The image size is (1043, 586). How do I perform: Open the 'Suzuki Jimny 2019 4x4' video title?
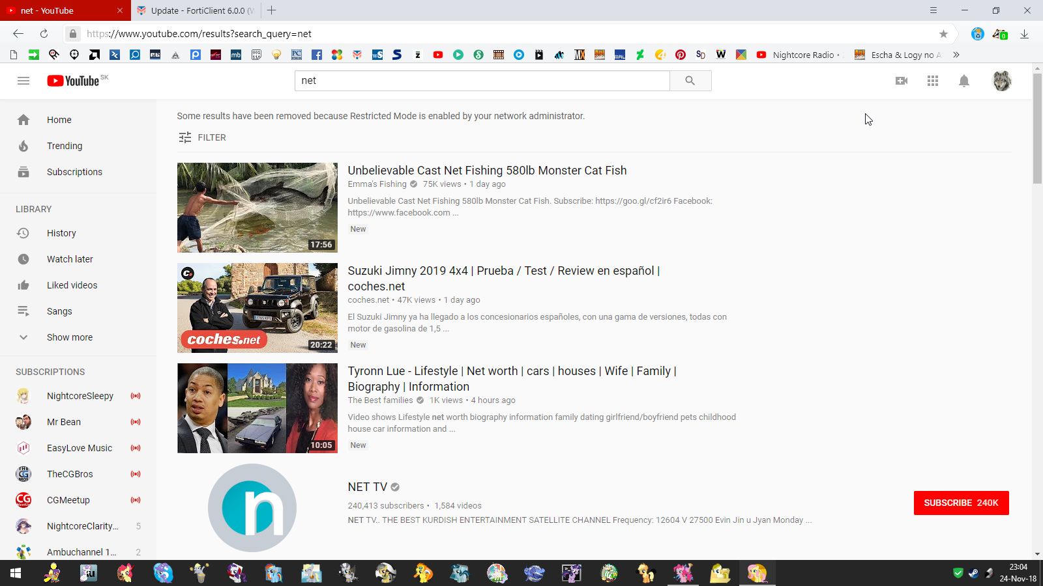click(504, 279)
